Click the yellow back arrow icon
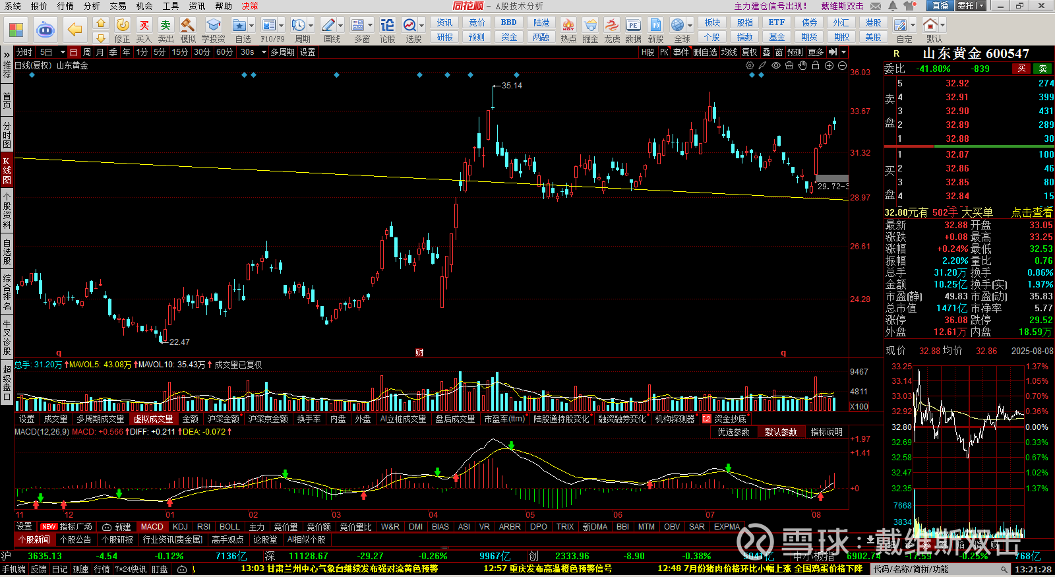Viewport: 1055px width, 577px height. (x=75, y=30)
